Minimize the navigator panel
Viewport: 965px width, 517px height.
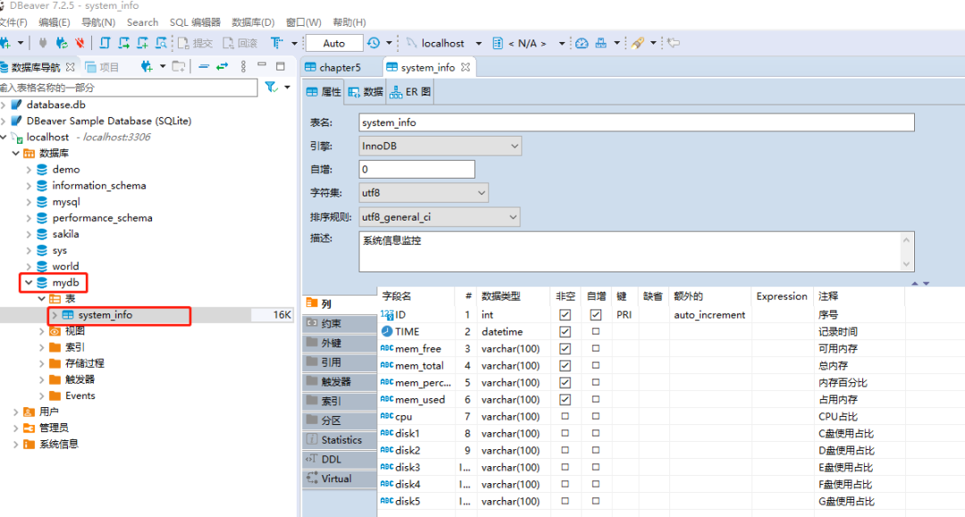262,64
